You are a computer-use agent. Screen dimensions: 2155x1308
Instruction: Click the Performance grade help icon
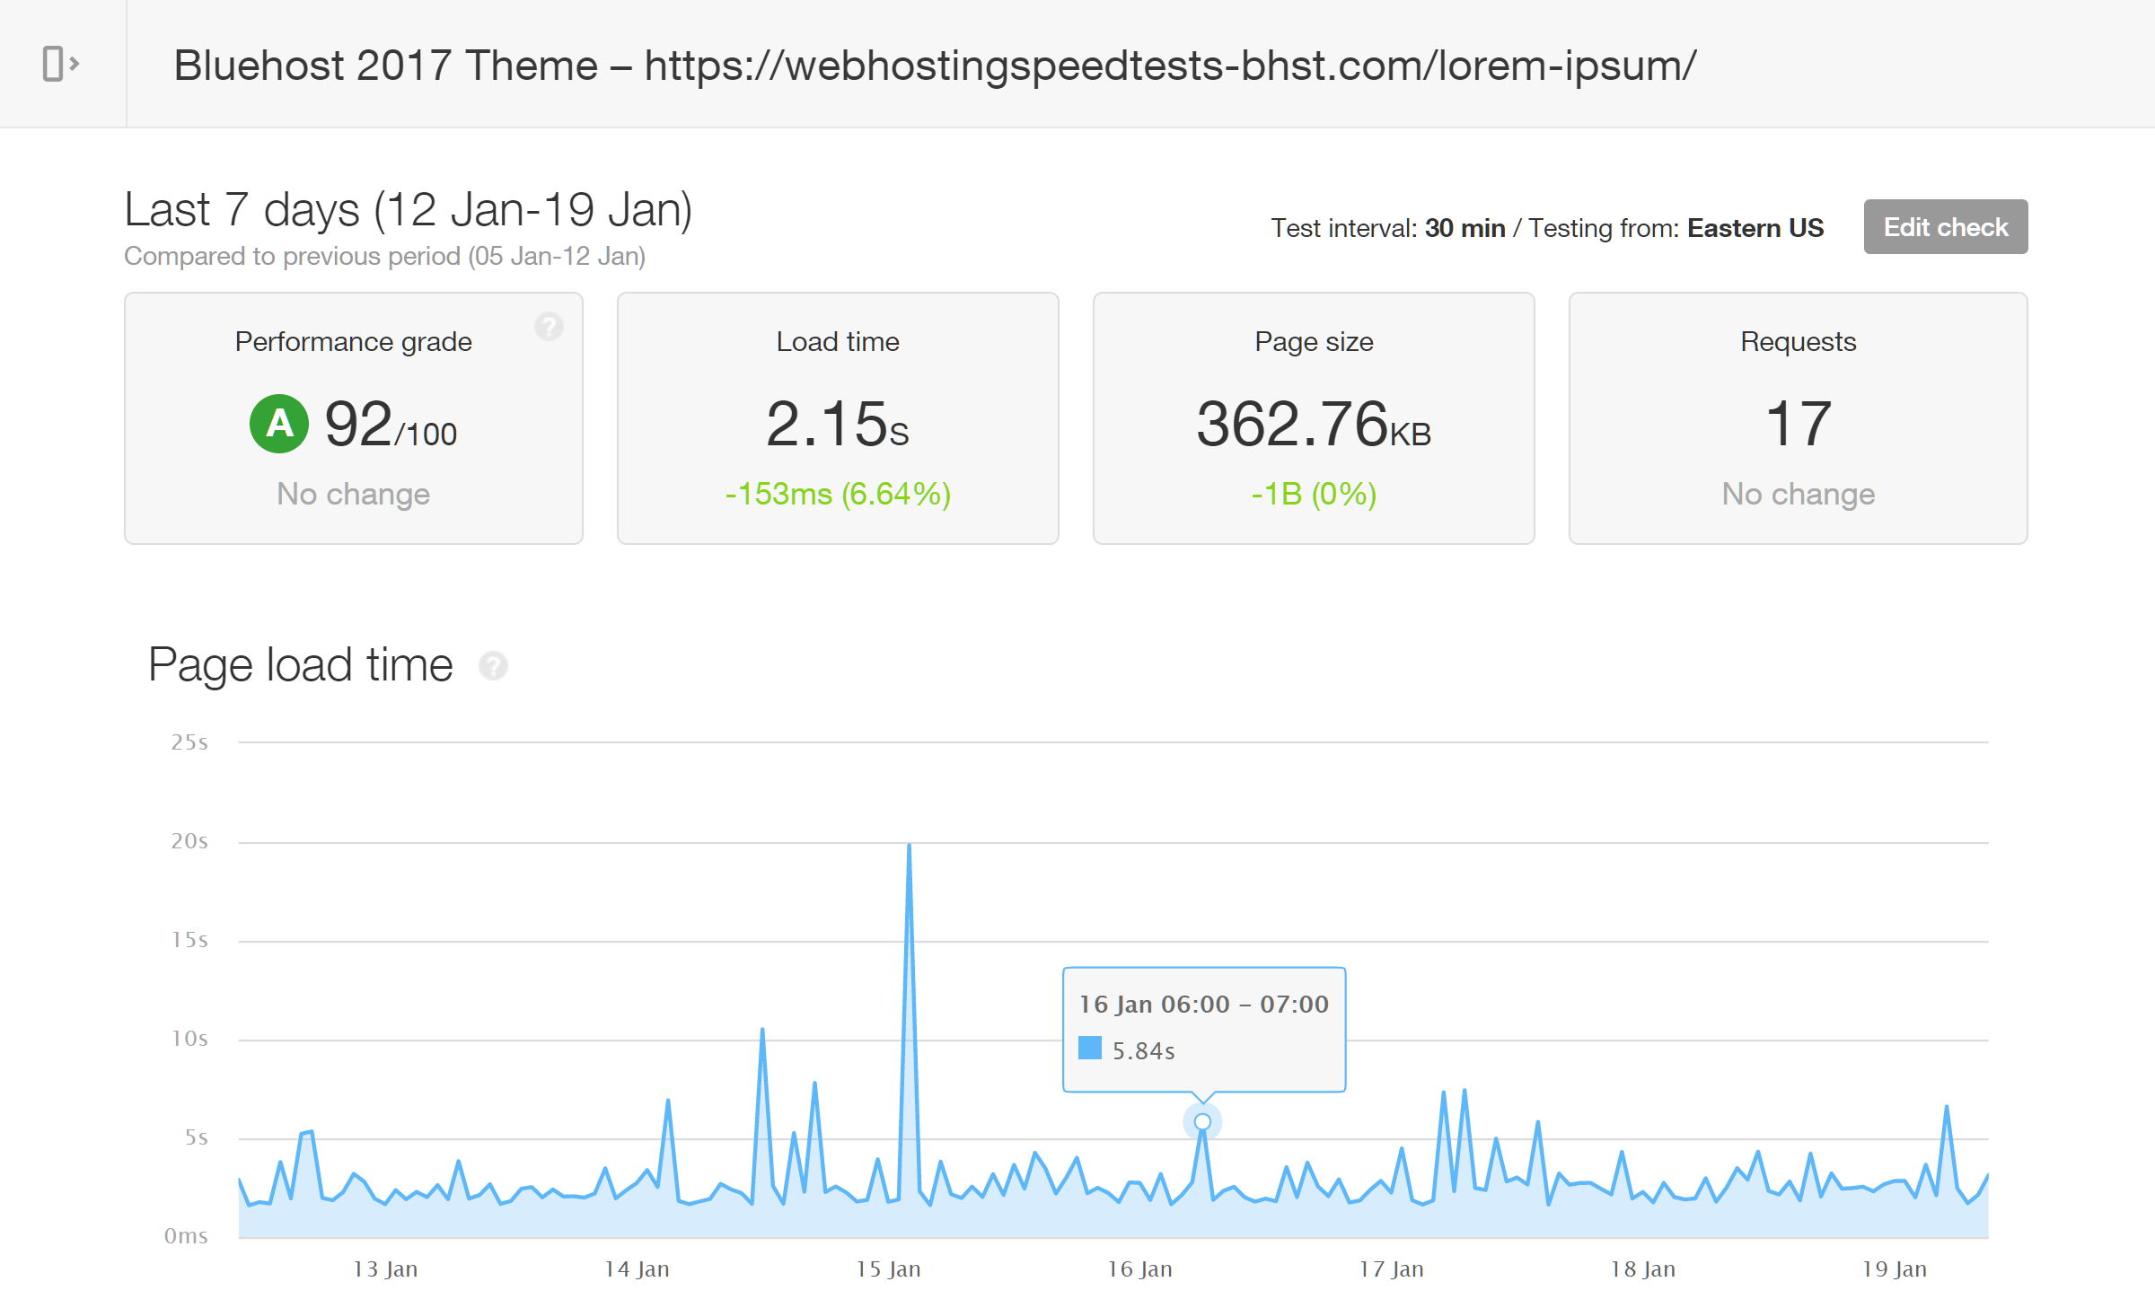[x=549, y=326]
